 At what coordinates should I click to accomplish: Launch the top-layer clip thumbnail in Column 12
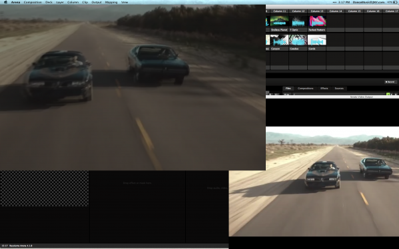tap(298, 21)
